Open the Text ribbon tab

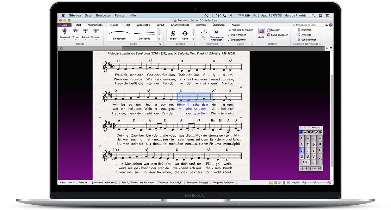pos(128,25)
